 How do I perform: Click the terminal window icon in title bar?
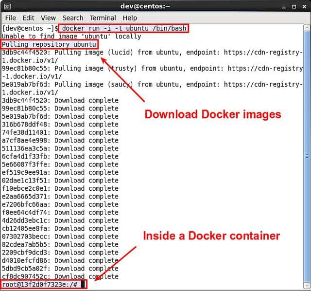point(8,6)
